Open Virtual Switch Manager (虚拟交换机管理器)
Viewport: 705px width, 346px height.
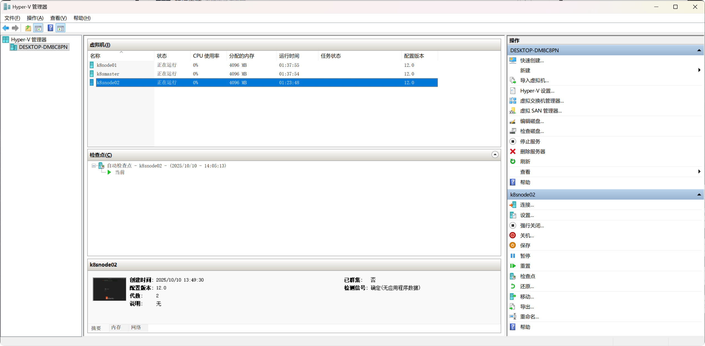tap(542, 101)
